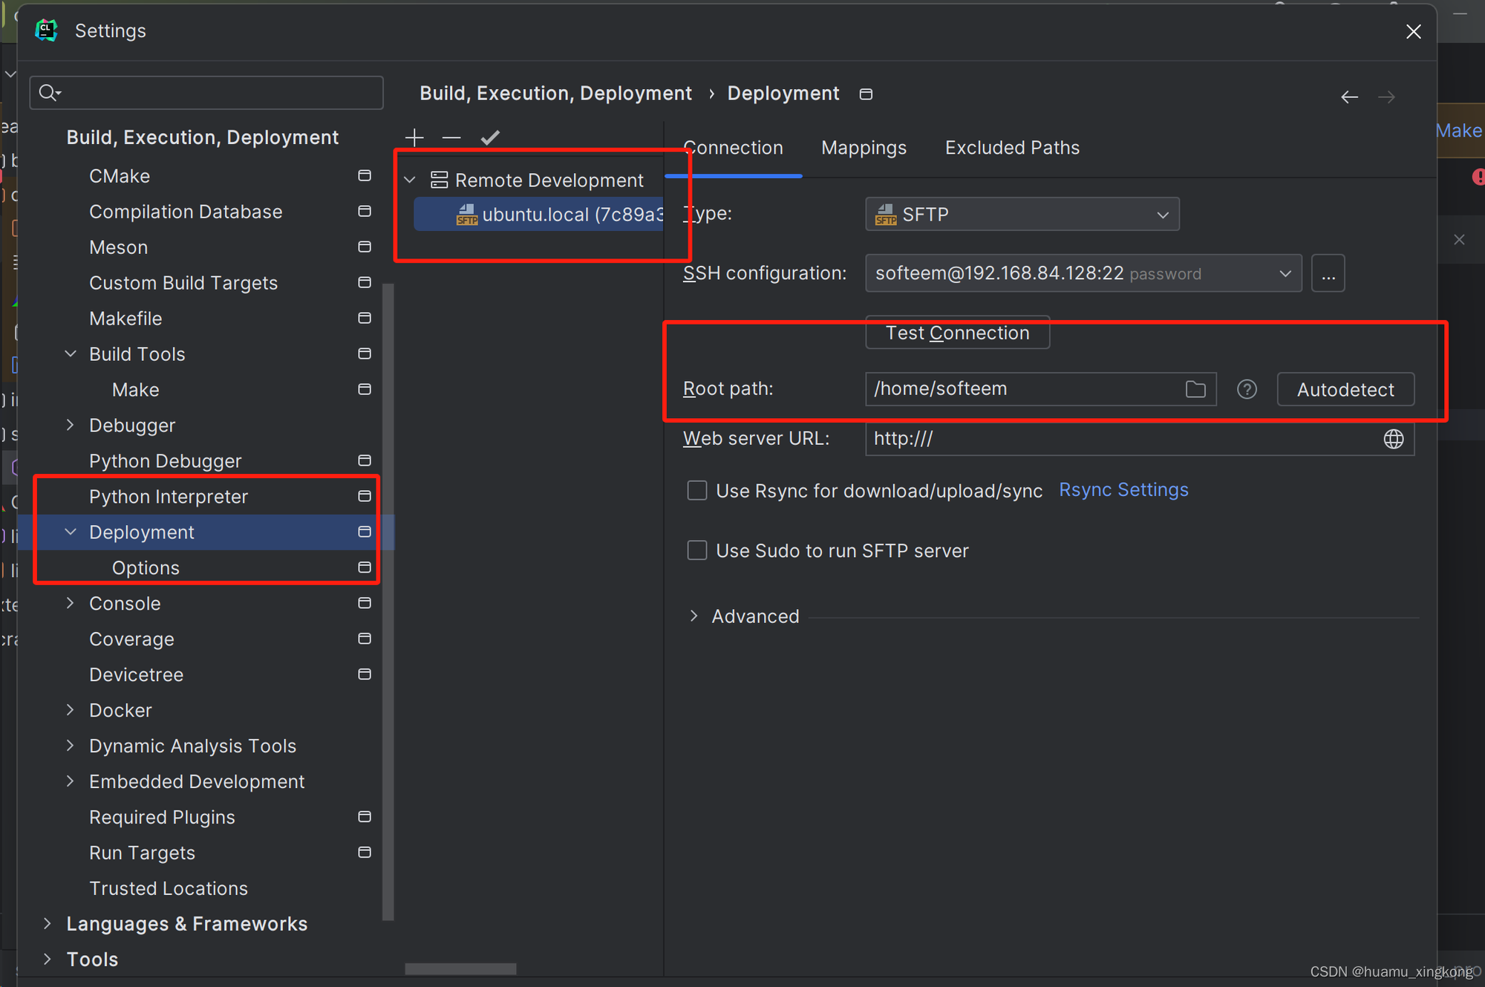Click the horizontal scrollbar under server list

click(460, 968)
